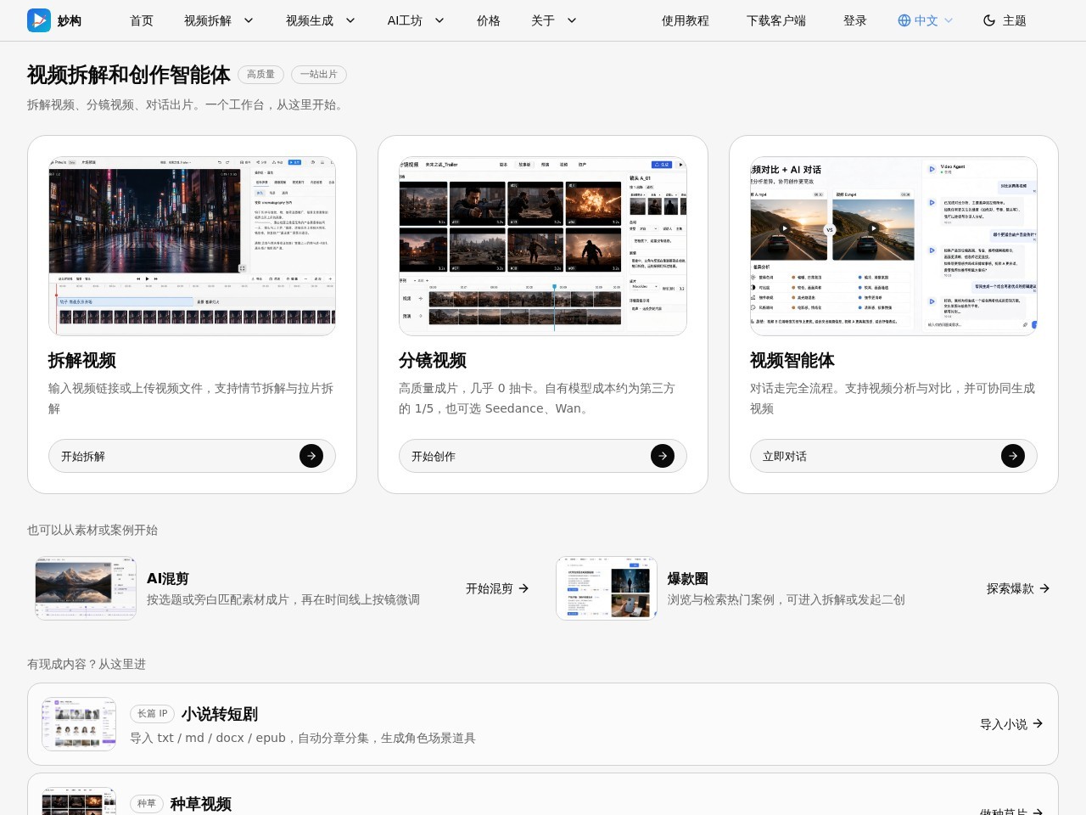
Task: Click the 长篇 IP tag
Action: click(x=153, y=714)
